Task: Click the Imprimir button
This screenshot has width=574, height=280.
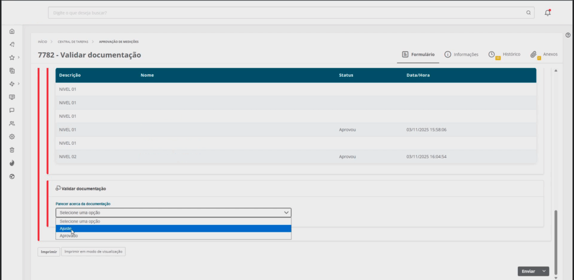Action: [x=49, y=252]
